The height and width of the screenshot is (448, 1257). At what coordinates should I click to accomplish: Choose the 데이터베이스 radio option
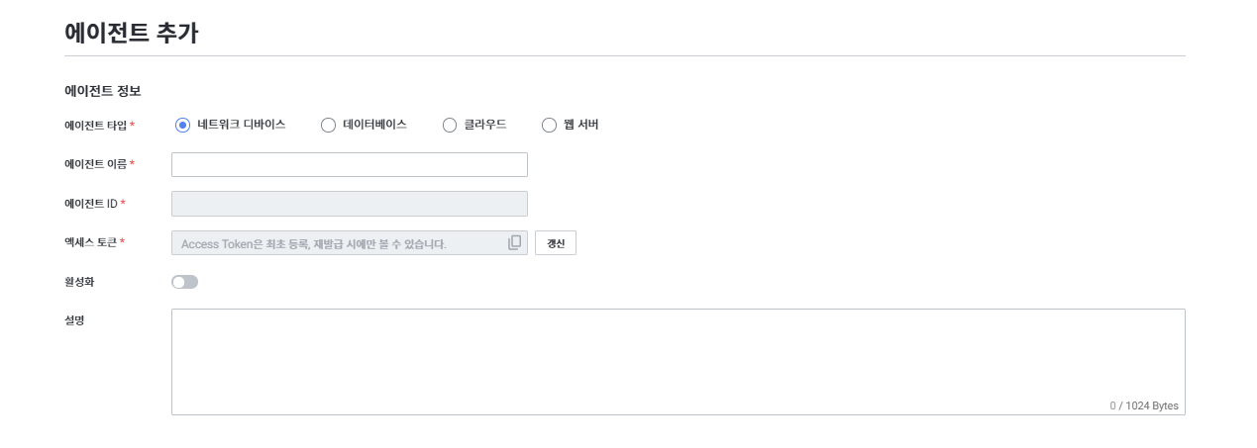(x=329, y=125)
